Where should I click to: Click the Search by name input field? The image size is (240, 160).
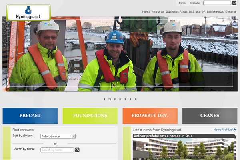pyautogui.click(x=57, y=150)
